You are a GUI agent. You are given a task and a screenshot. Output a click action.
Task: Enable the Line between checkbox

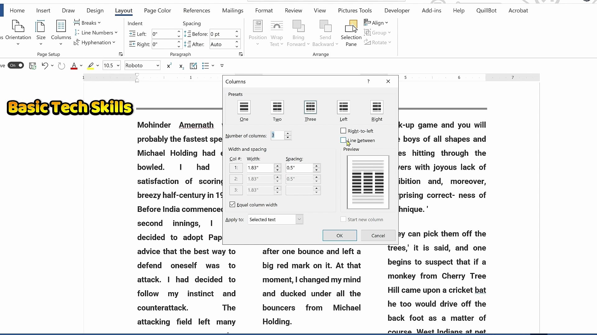(343, 140)
